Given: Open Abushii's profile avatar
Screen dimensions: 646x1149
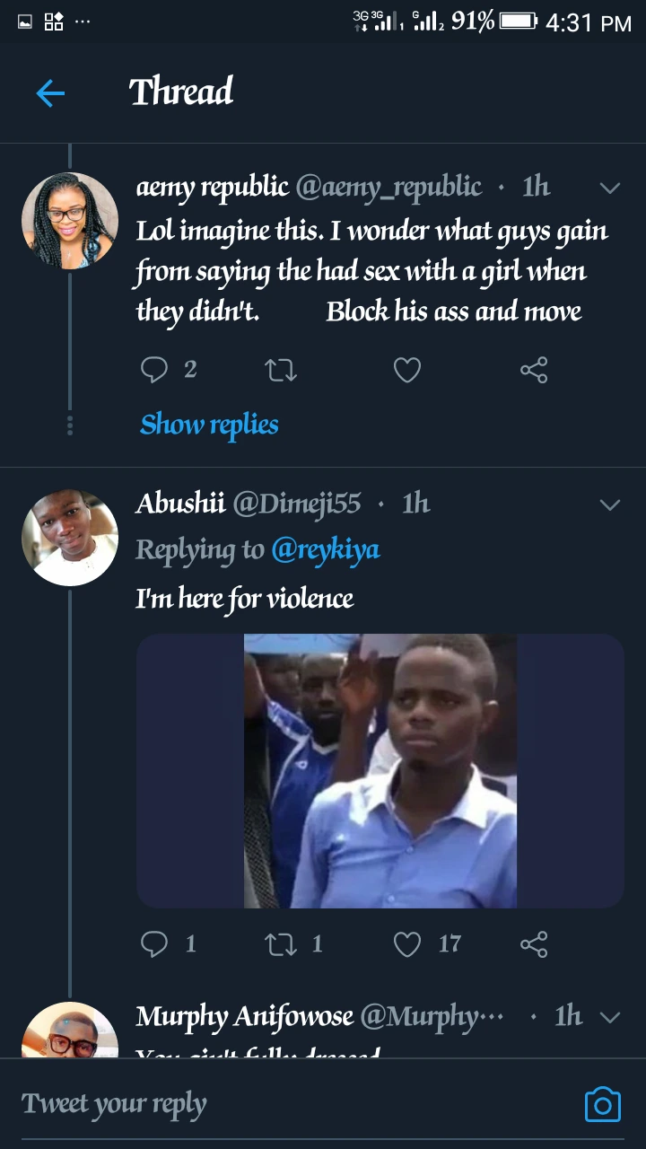Looking at the screenshot, I should tap(70, 538).
